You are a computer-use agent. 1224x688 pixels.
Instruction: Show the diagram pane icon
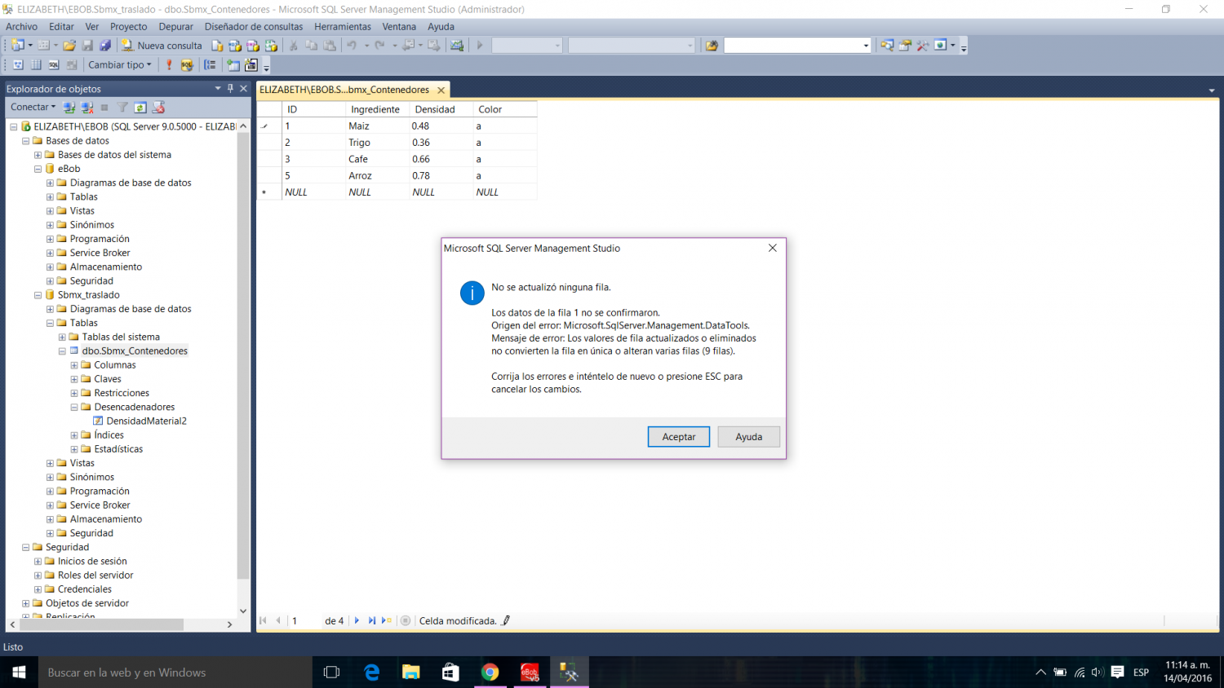click(x=18, y=65)
